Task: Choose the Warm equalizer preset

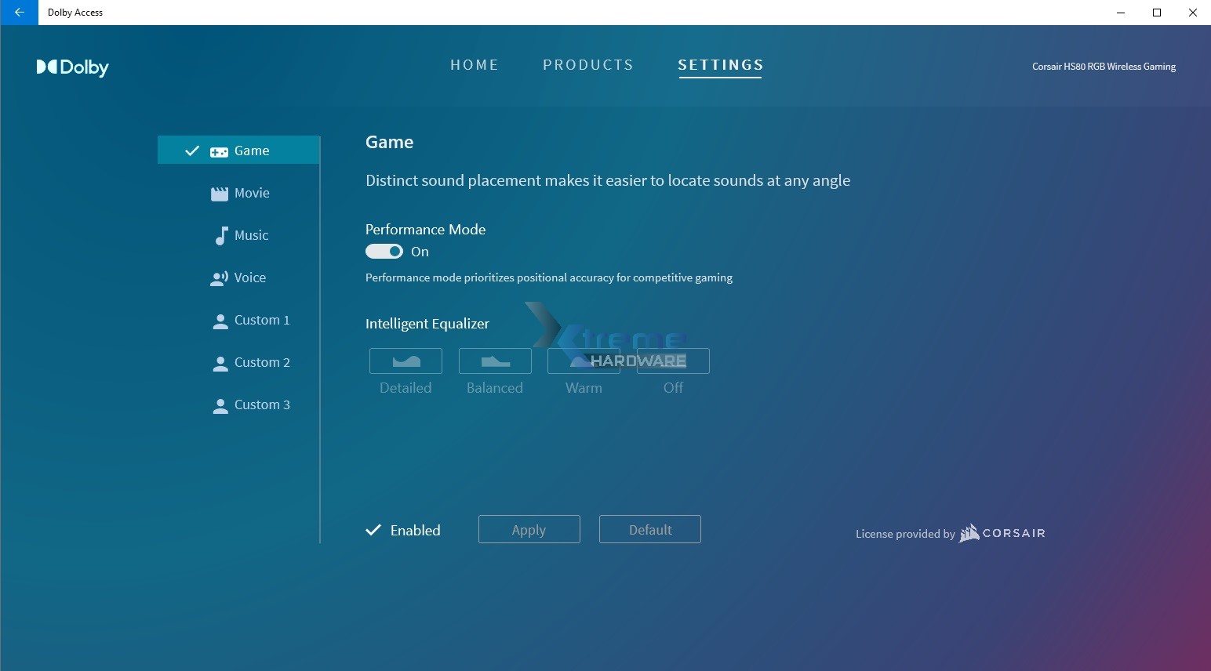Action: 584,361
